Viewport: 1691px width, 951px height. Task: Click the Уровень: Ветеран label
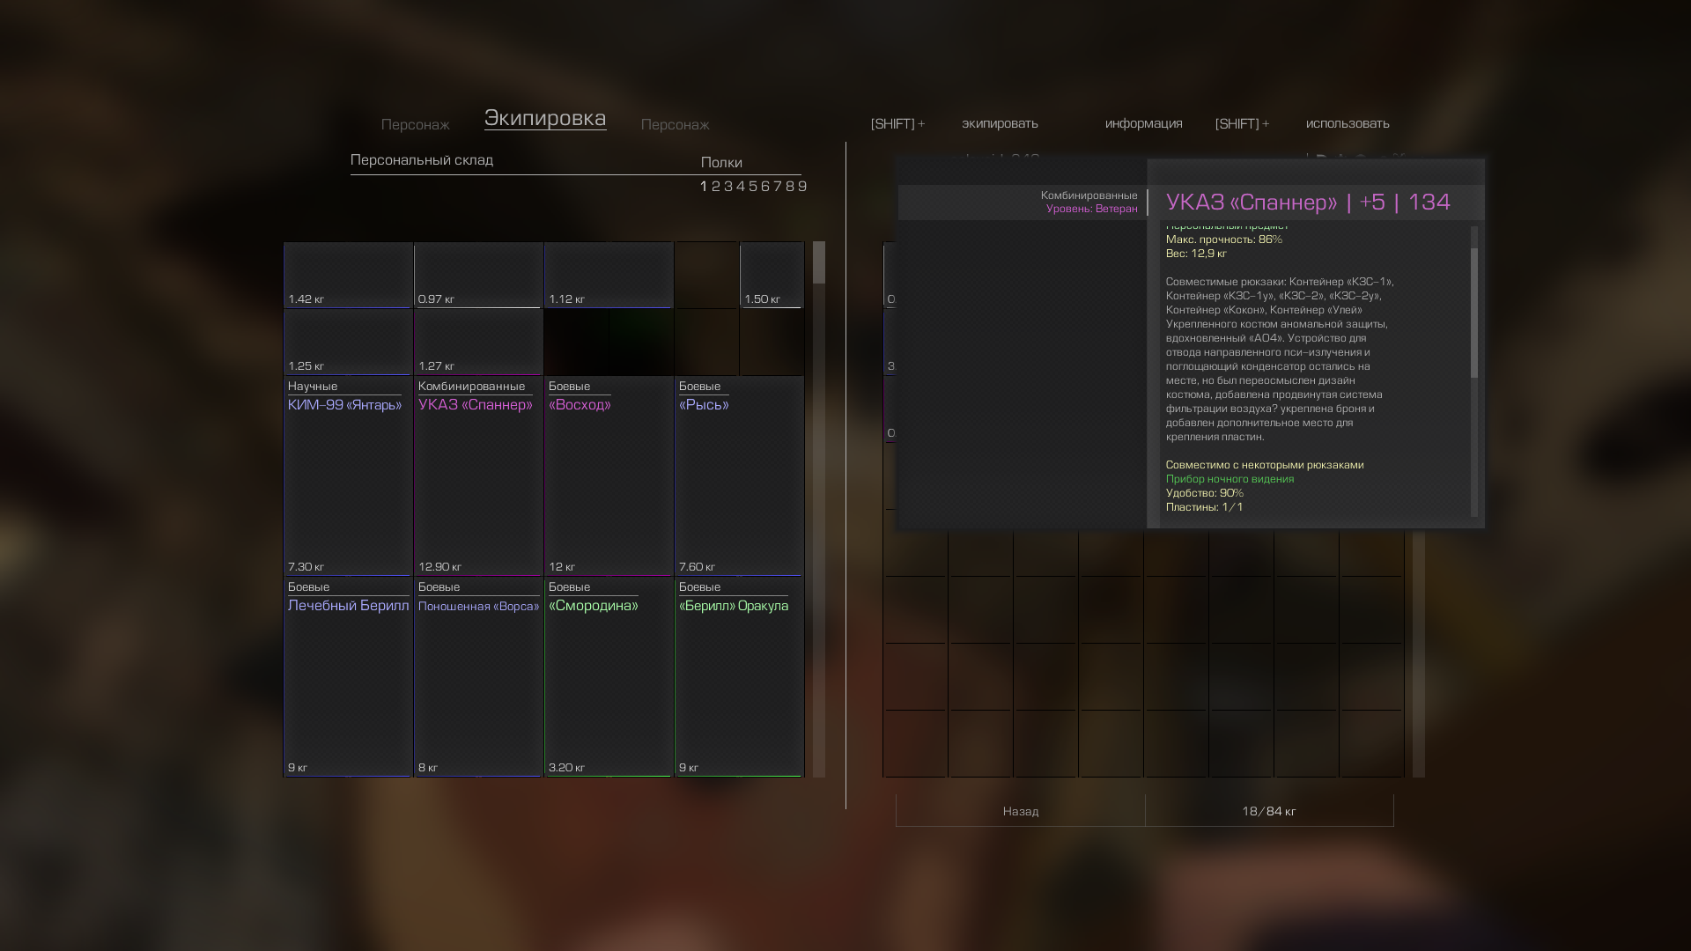point(1091,210)
